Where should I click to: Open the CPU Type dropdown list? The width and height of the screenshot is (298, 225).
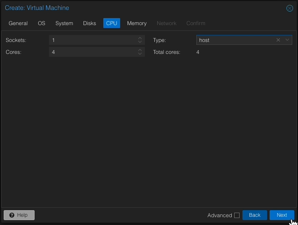click(287, 40)
